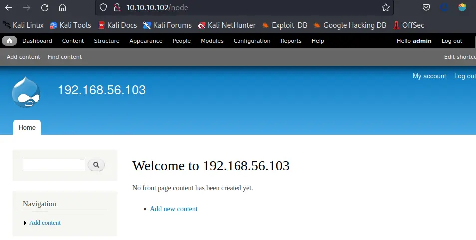
Task: Open the Dashboard admin menu
Action: [x=37, y=41]
